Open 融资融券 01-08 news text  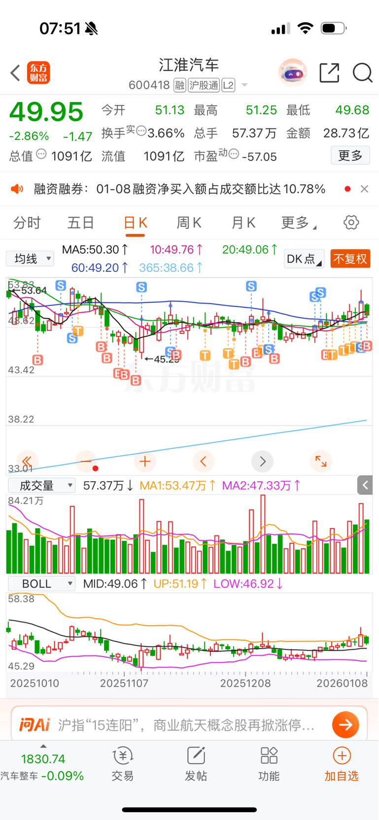click(179, 189)
